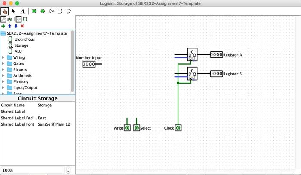Click the Register A output pin

click(216, 55)
